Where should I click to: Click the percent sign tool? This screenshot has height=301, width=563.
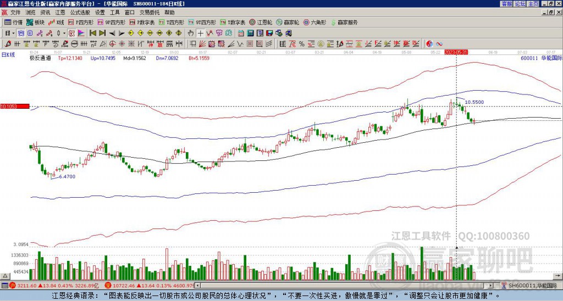click(x=301, y=44)
